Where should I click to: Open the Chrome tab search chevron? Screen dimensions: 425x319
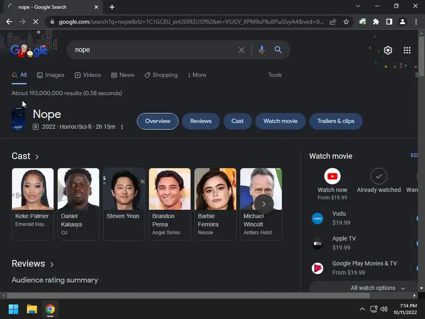pos(358,6)
